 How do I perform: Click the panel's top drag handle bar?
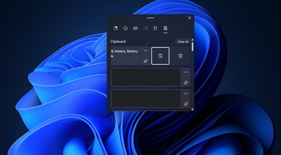(150, 18)
